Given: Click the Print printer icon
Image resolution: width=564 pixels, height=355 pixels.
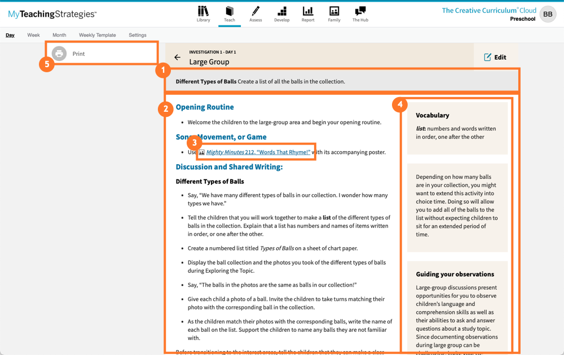Looking at the screenshot, I should click(x=59, y=54).
